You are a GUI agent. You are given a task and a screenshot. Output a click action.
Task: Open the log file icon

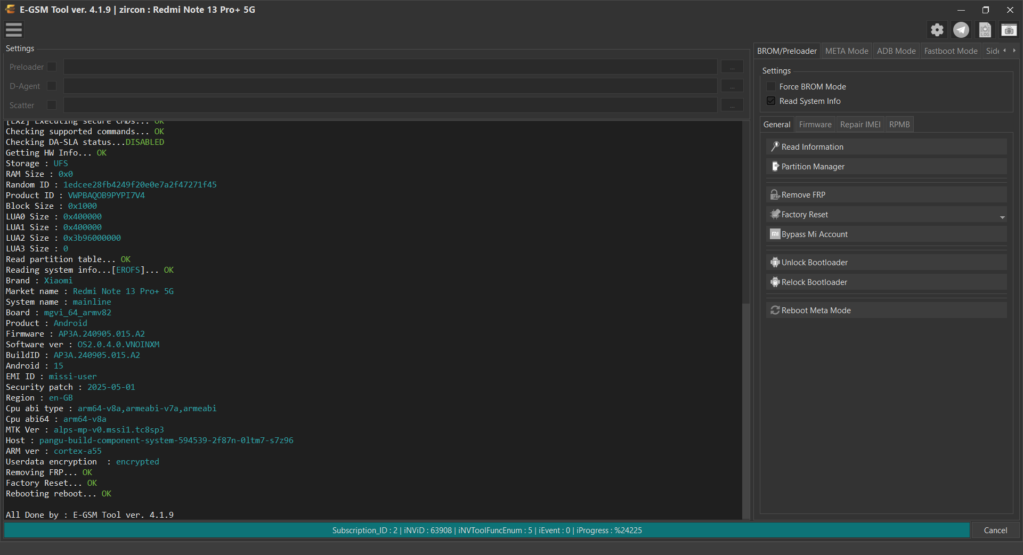click(x=985, y=30)
